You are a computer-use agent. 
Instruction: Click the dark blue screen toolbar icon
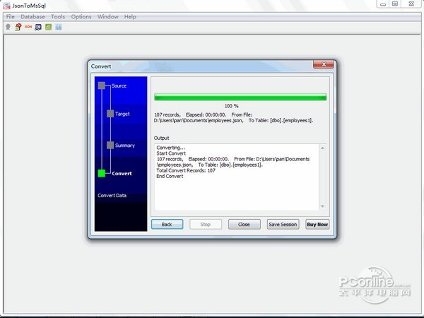pyautogui.click(x=38, y=27)
